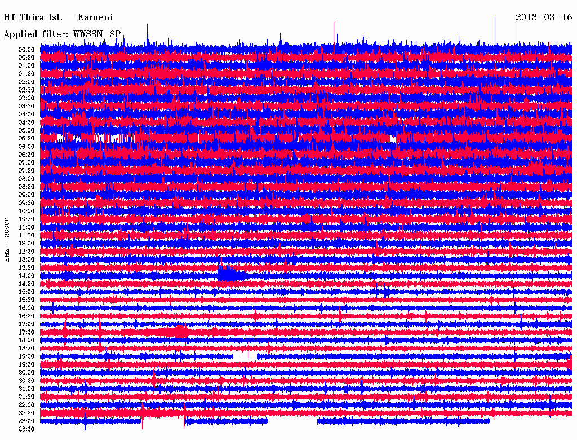This screenshot has width=577, height=440.
Task: Click the date label '2013-03-16'
Action: click(x=544, y=17)
